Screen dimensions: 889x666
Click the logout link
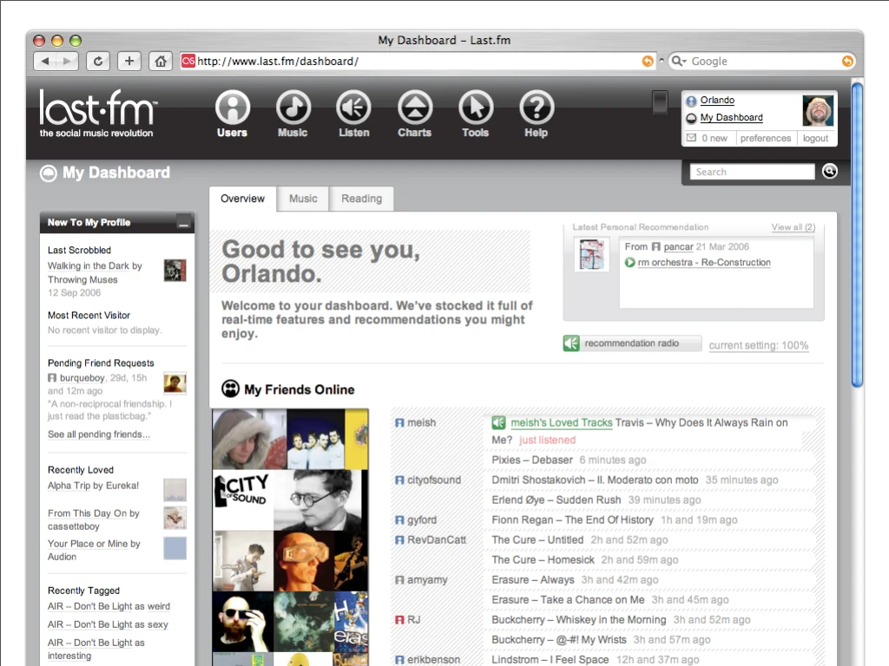[x=815, y=138]
